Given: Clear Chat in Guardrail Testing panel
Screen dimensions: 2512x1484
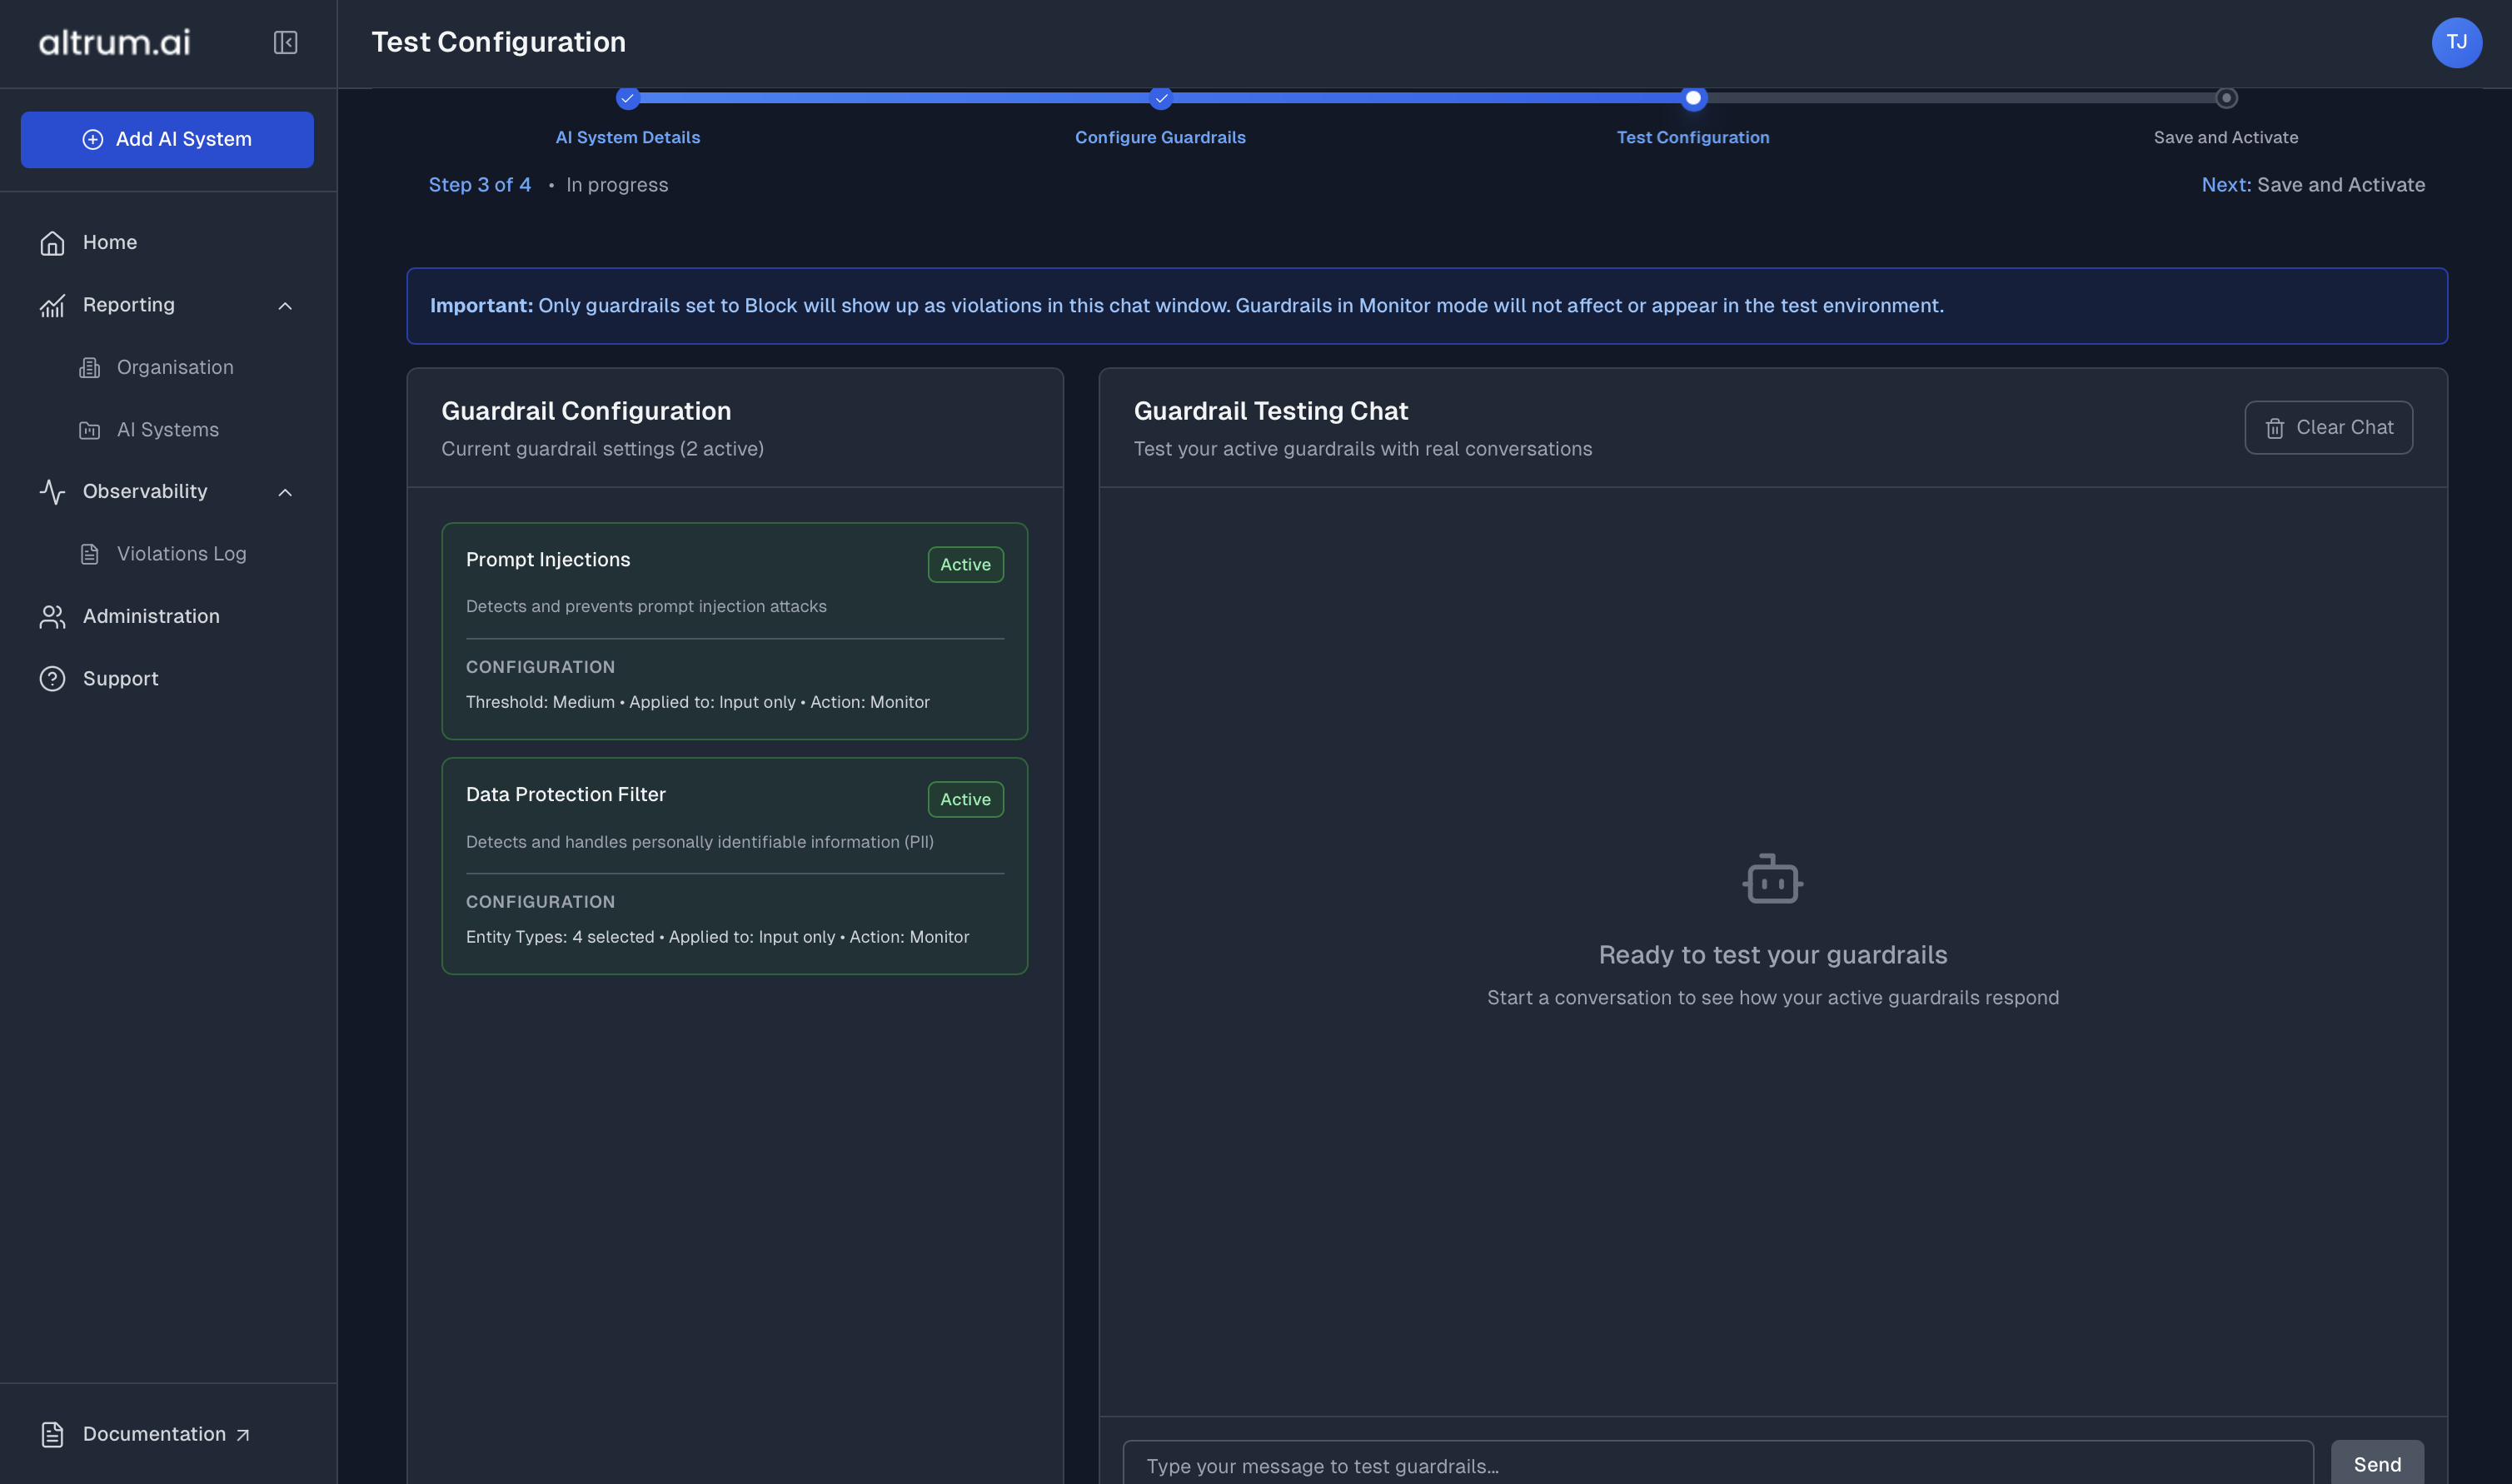Looking at the screenshot, I should coord(2328,428).
